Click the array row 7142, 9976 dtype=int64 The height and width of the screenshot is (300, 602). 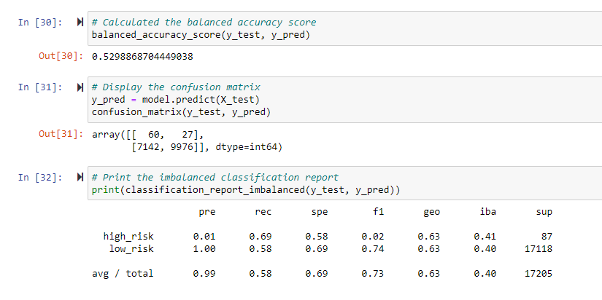(x=207, y=148)
